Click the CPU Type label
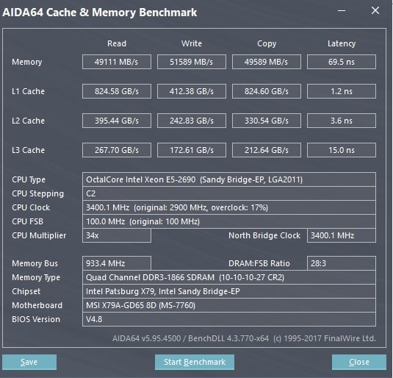 [29, 179]
